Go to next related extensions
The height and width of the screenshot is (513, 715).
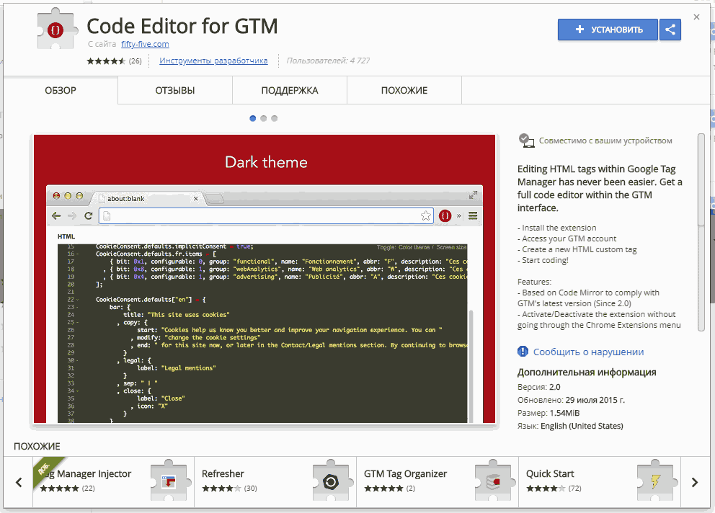click(x=695, y=482)
